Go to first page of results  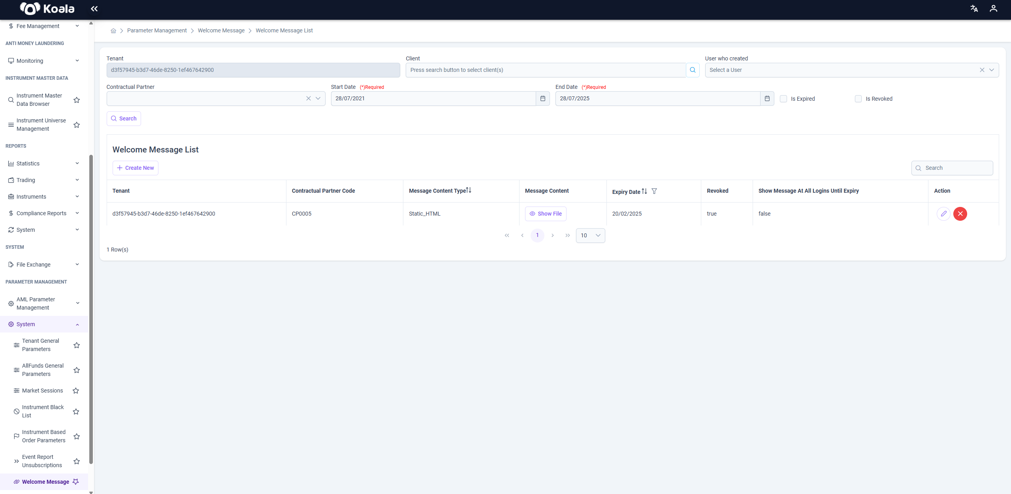pyautogui.click(x=507, y=235)
